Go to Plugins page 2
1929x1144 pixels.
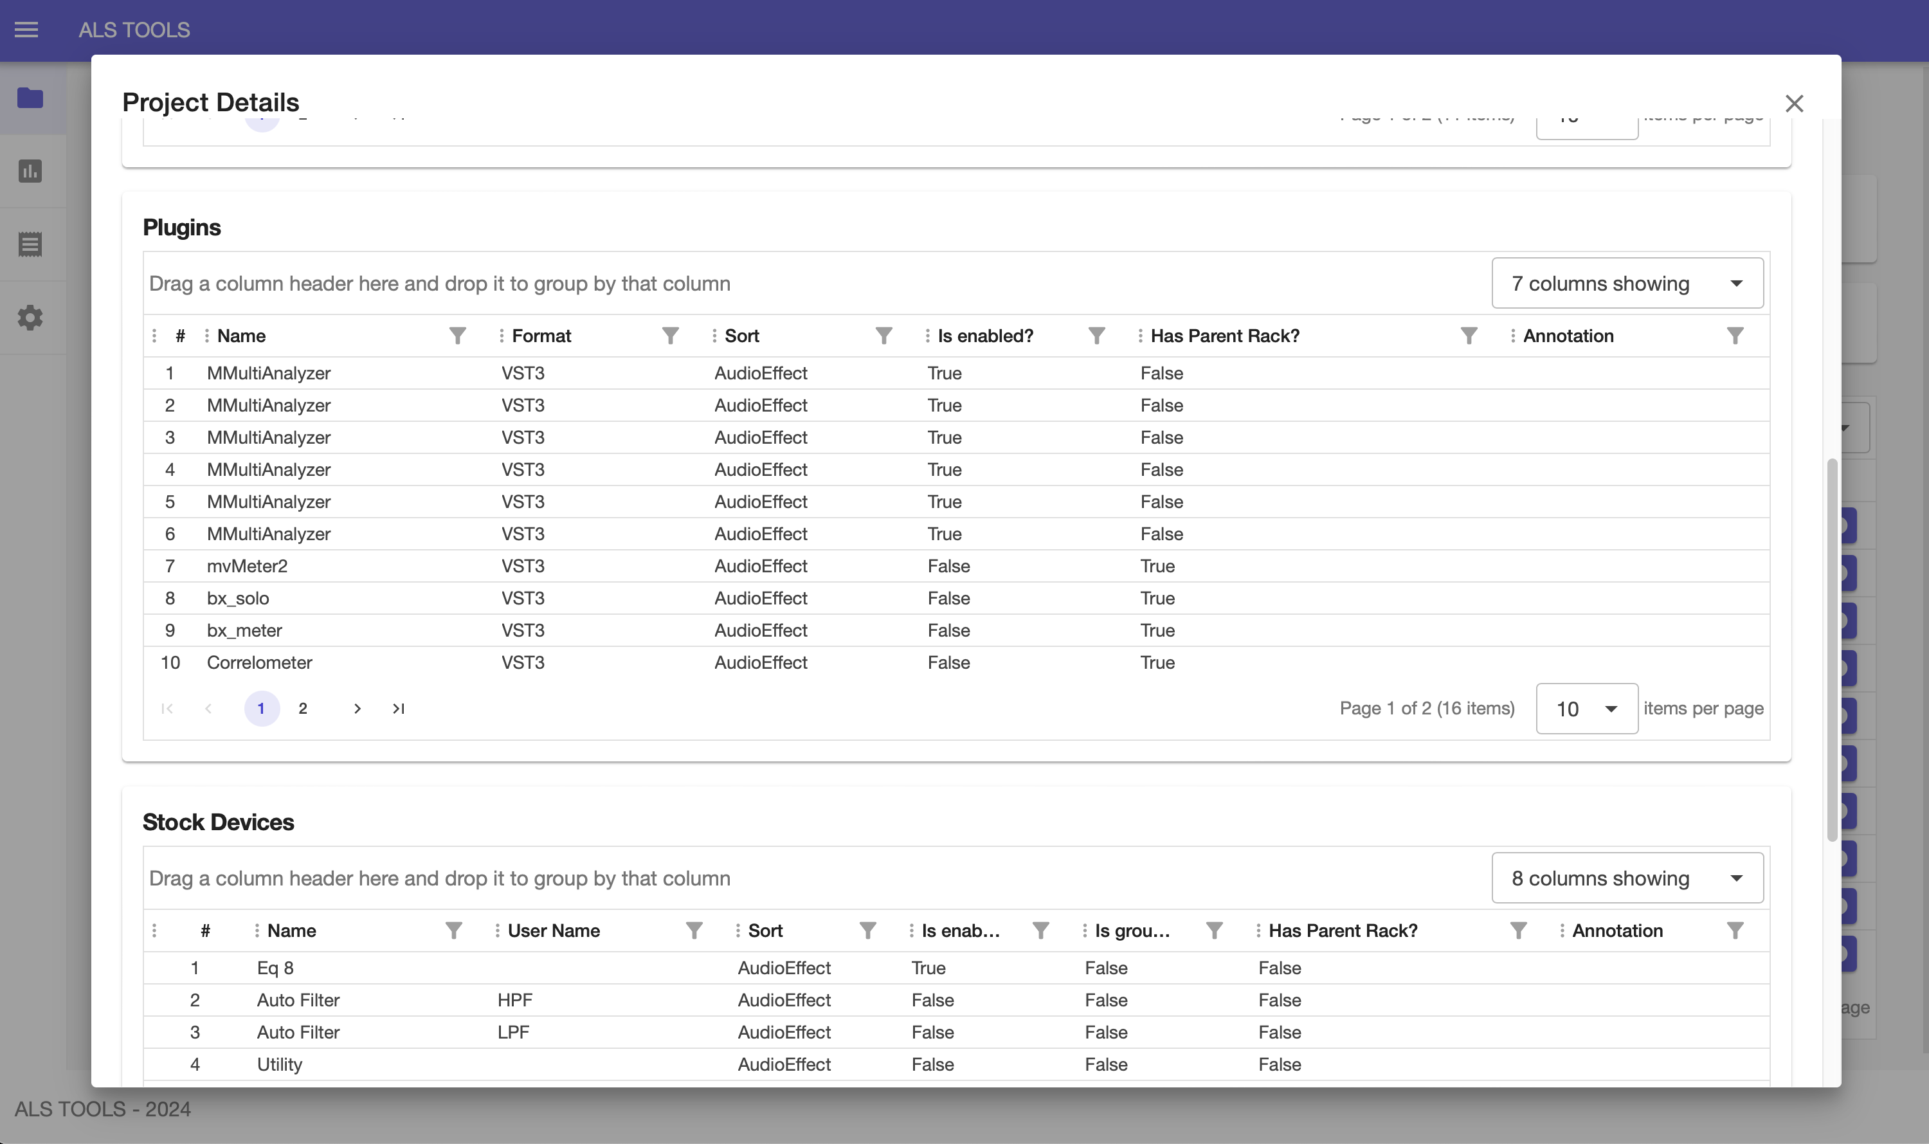[303, 709]
